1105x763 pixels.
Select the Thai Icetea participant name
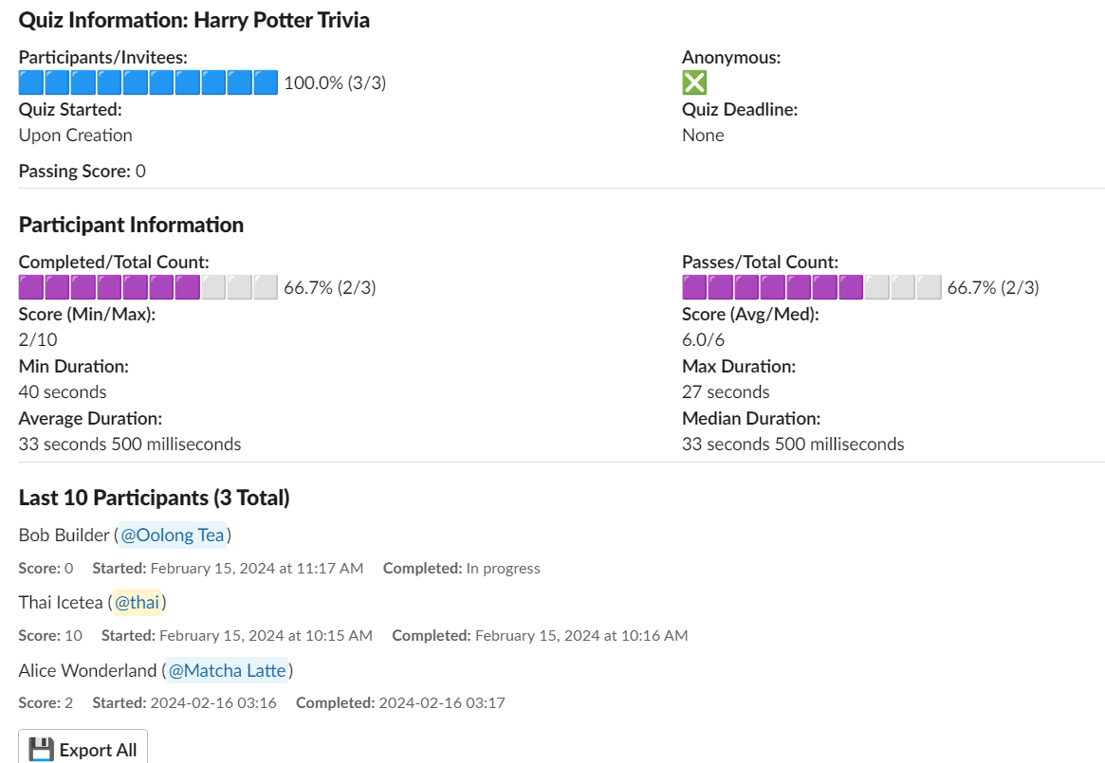tap(60, 603)
